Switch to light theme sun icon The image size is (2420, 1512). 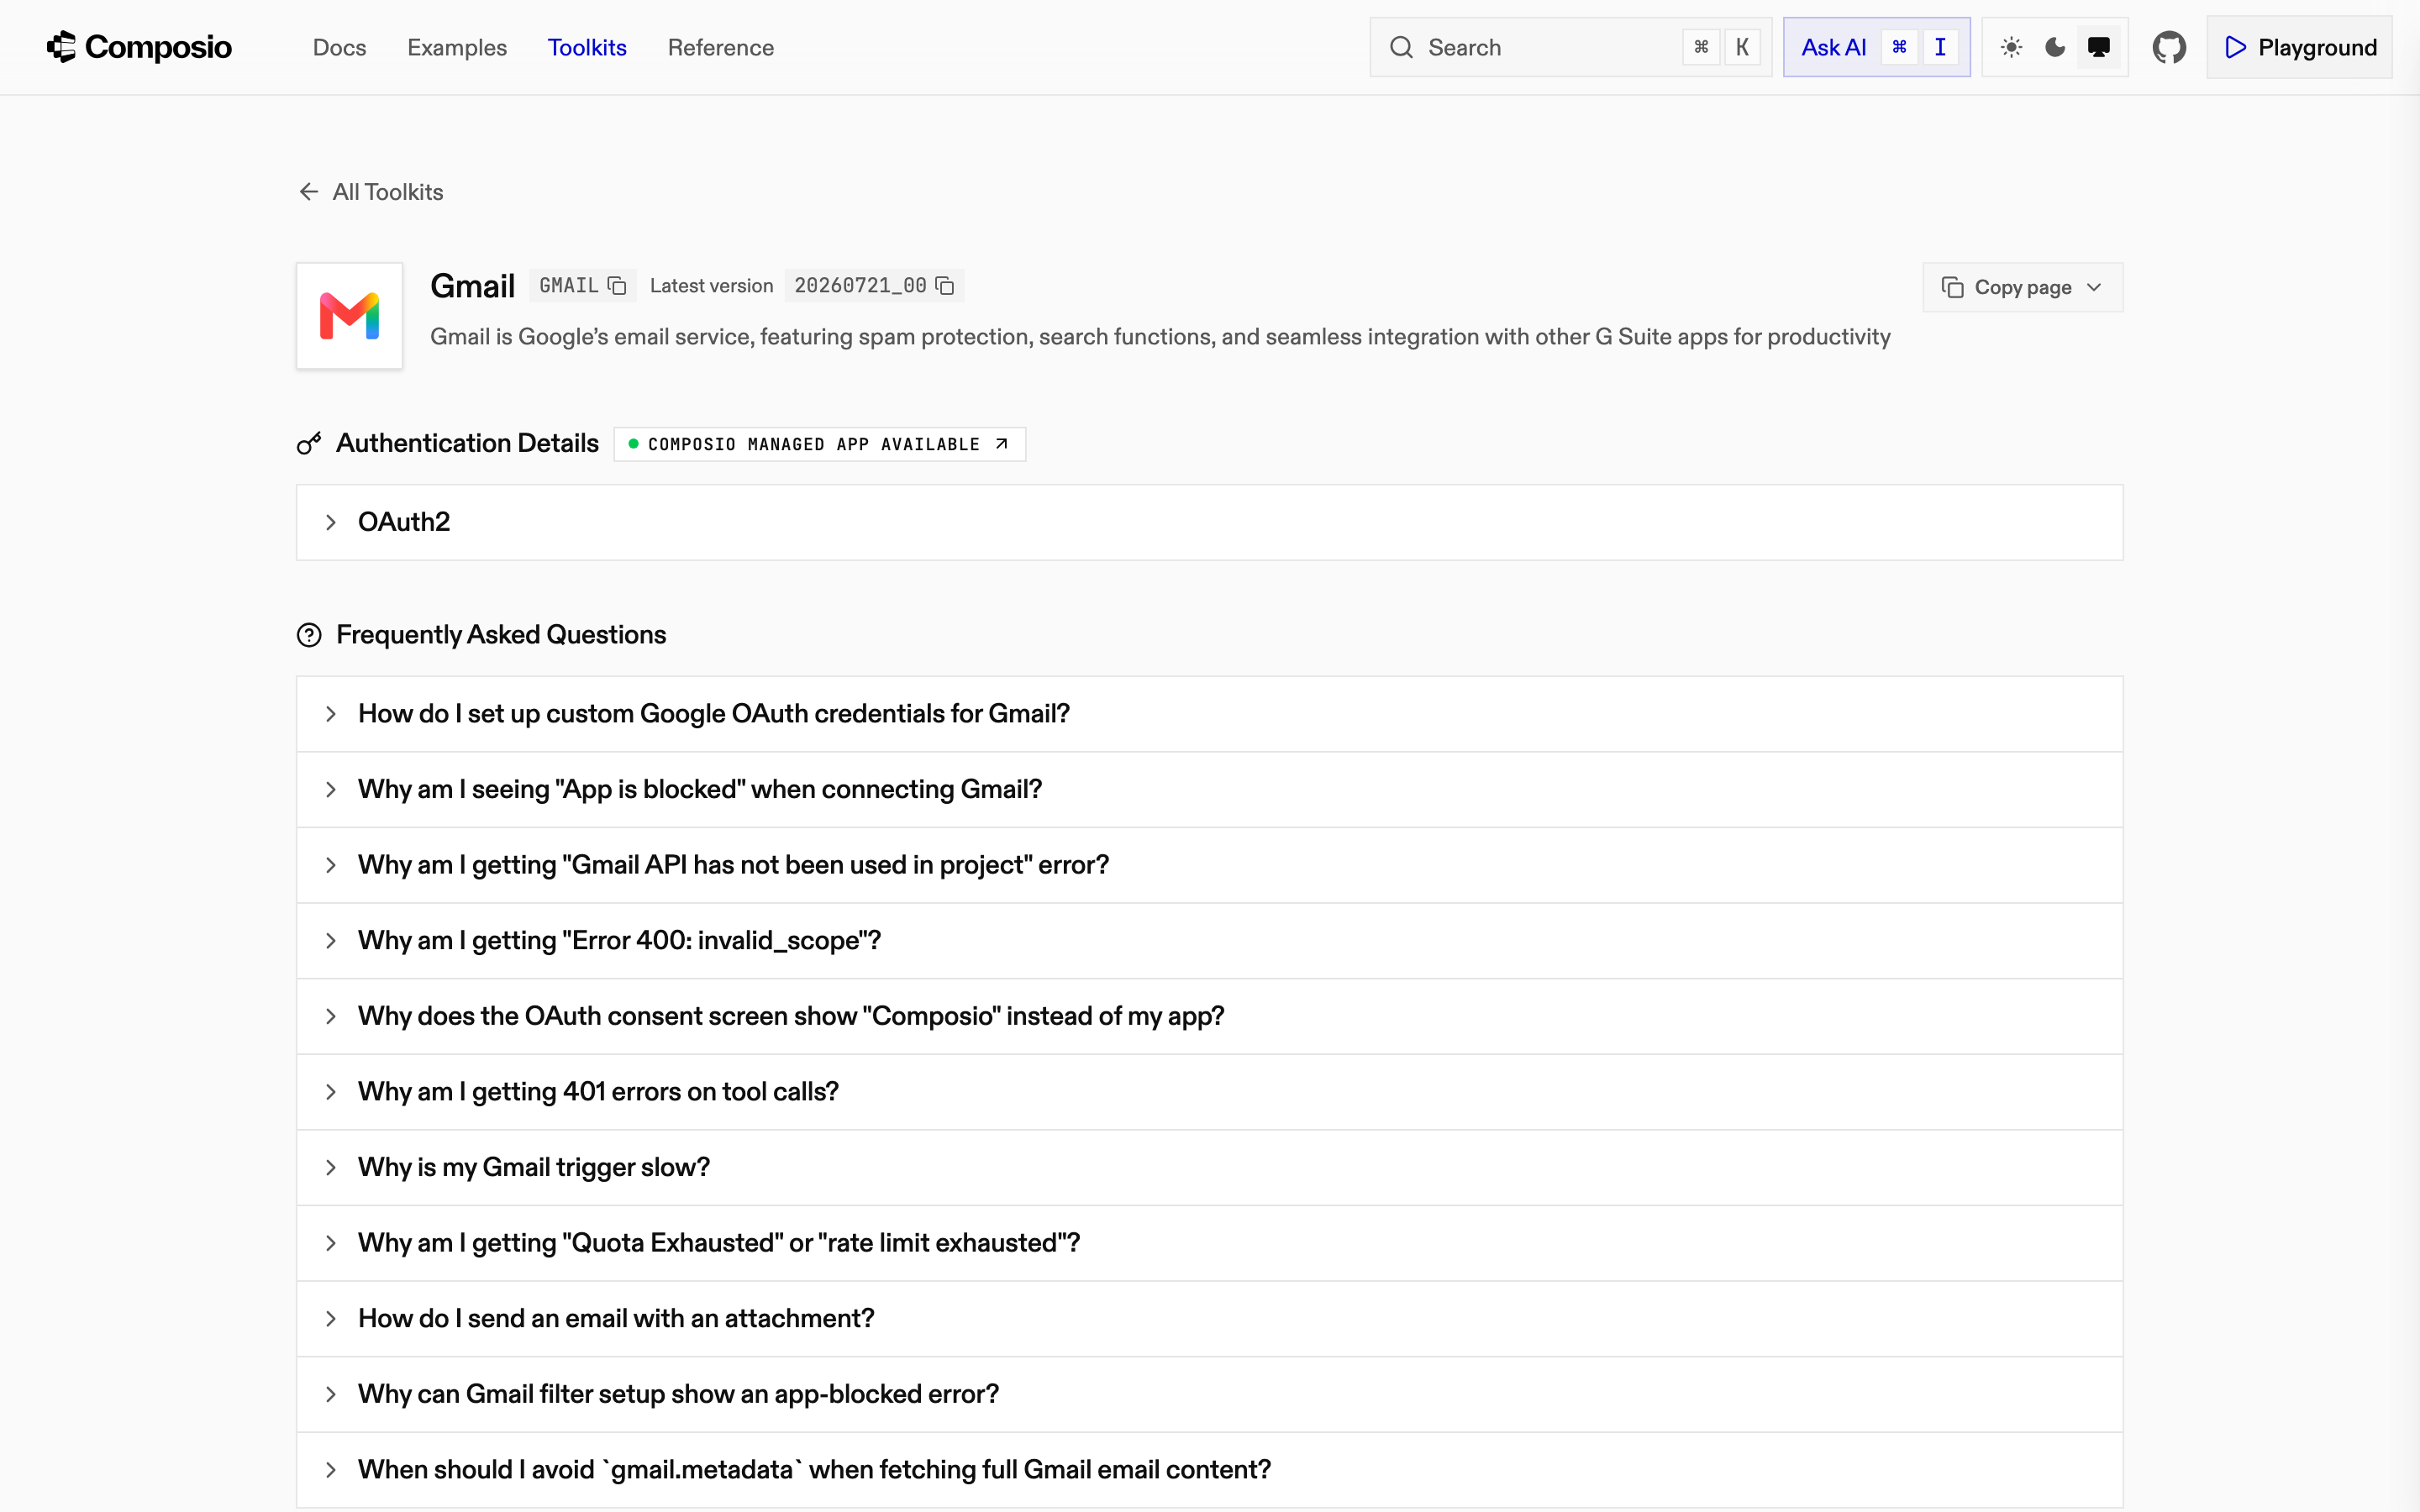pos(2011,47)
